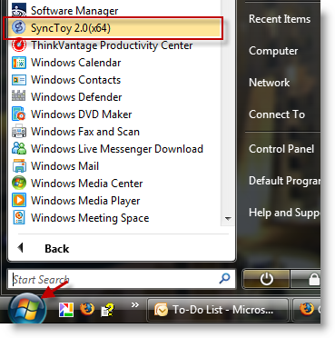
Task: Expand hidden Quick Launch icons chevron
Action: 135,304
